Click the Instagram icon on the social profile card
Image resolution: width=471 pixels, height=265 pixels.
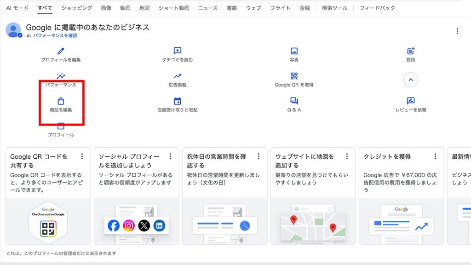130,225
